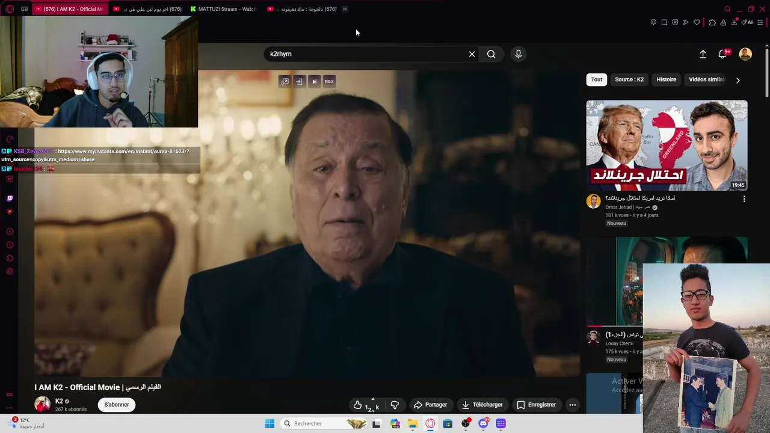The image size is (770, 433).
Task: Open the Opera AI assistant button
Action: (x=747, y=22)
